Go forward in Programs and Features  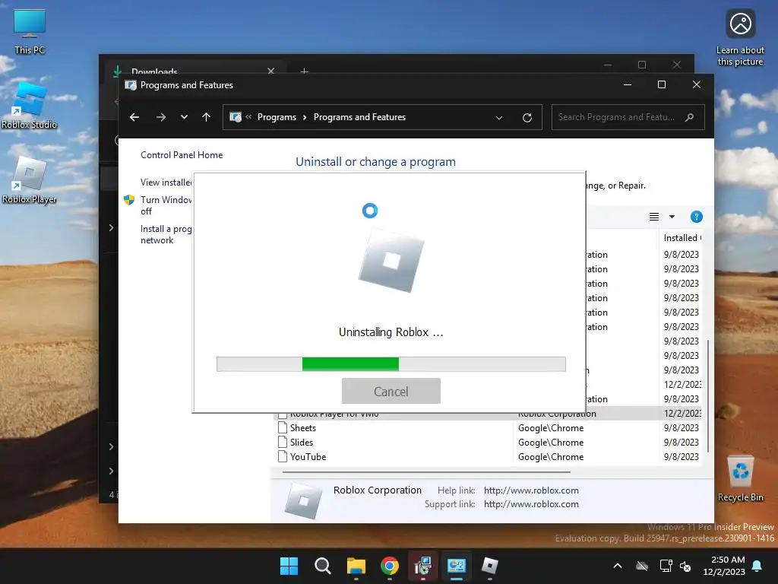point(161,117)
